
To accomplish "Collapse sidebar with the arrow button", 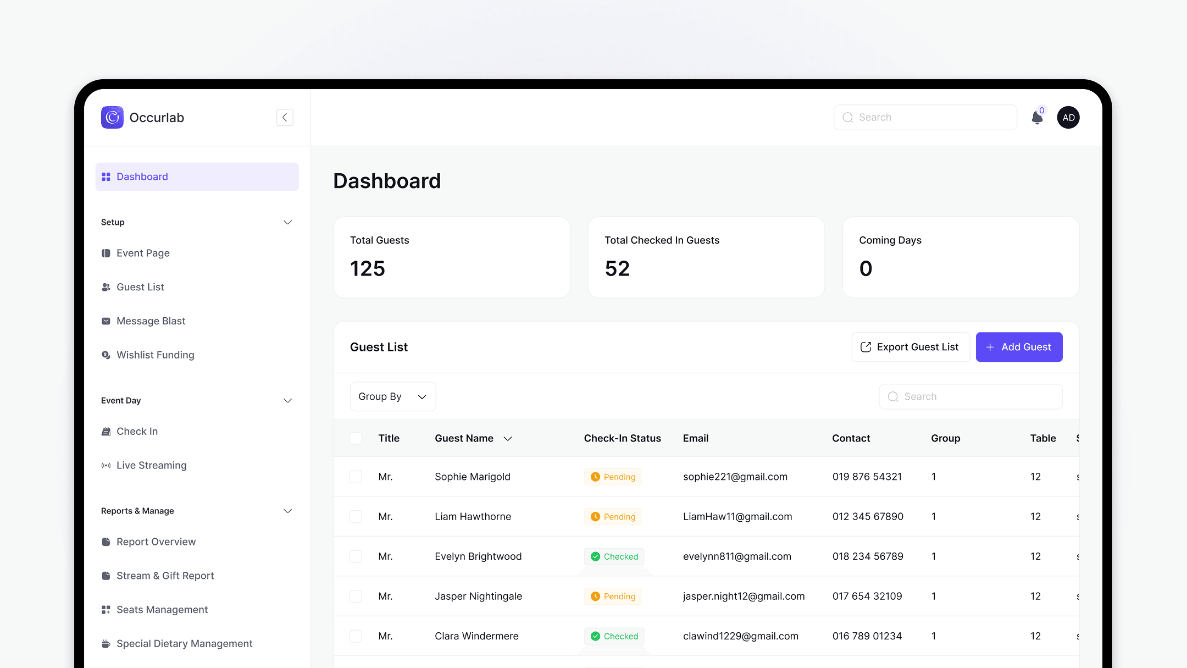I will pos(285,117).
